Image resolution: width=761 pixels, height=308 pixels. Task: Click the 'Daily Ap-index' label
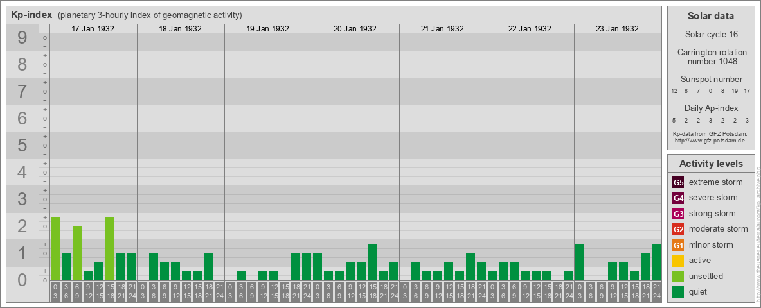711,108
